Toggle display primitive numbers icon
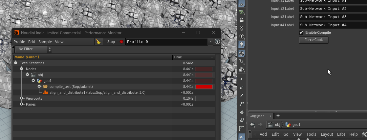 click(x=242, y=120)
